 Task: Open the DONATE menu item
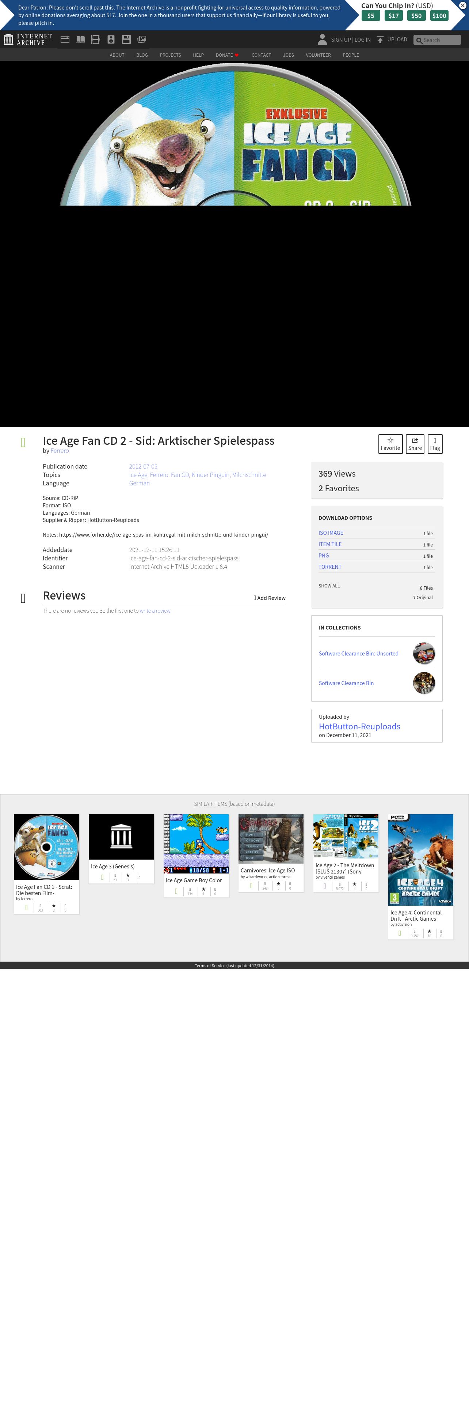[227, 55]
